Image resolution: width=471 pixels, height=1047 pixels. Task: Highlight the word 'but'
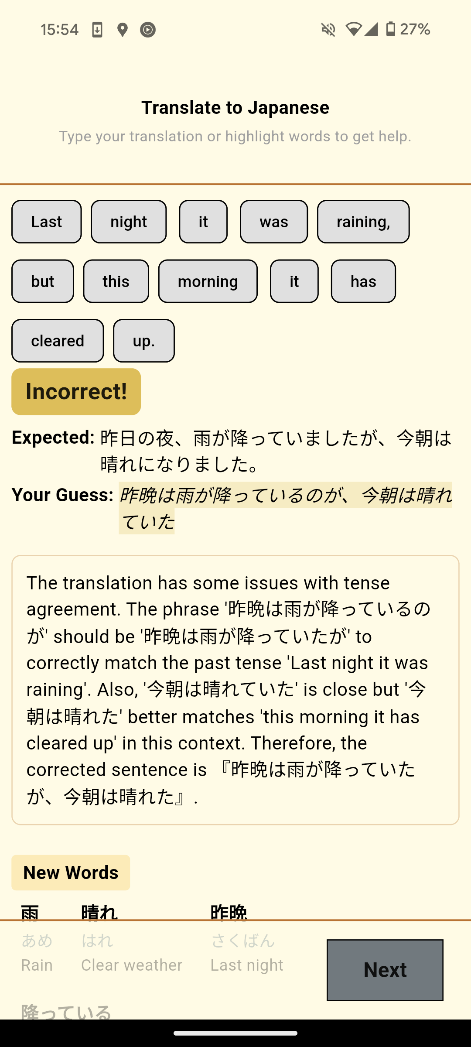(x=43, y=281)
